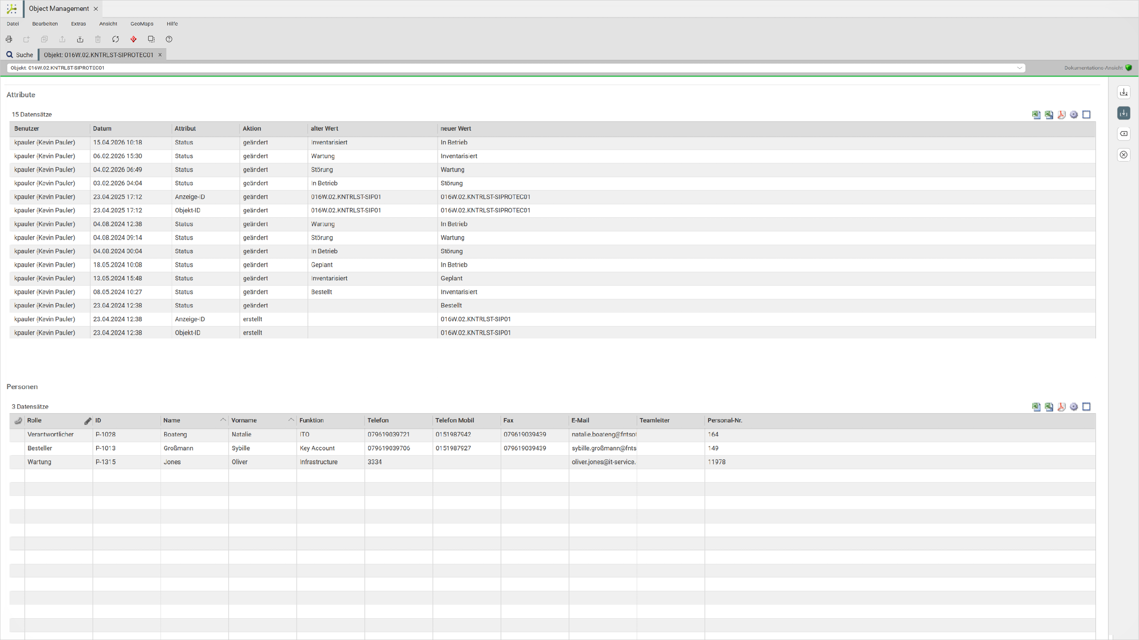Open the Ansicht menu

click(x=108, y=24)
